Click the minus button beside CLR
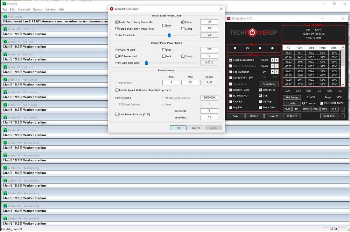Viewport: 350px width, 232px height. [342, 109]
